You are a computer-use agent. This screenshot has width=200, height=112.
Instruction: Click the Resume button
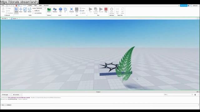pyautogui.click(x=101, y=10)
